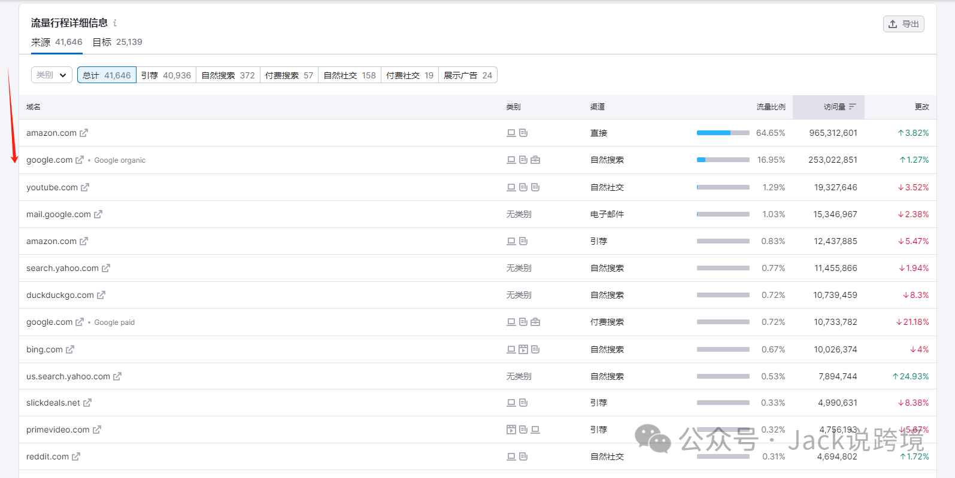Open slickdeals.net external link icon
The image size is (955, 478).
click(x=87, y=403)
